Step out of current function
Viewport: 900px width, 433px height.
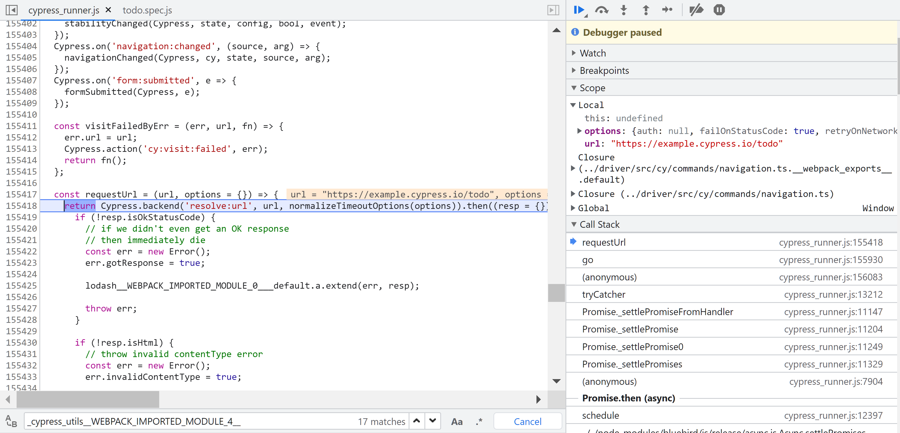pos(646,10)
